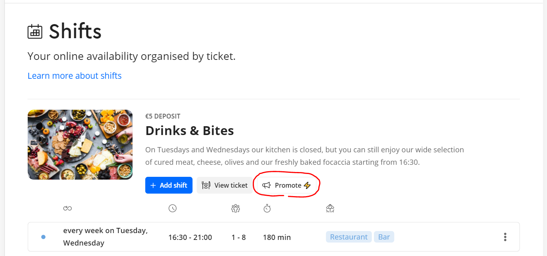Click the Drinks & Bites ticket title

190,131
